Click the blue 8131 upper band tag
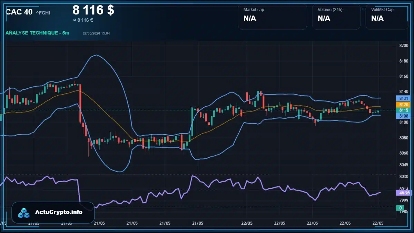414x233 pixels. tap(404, 98)
